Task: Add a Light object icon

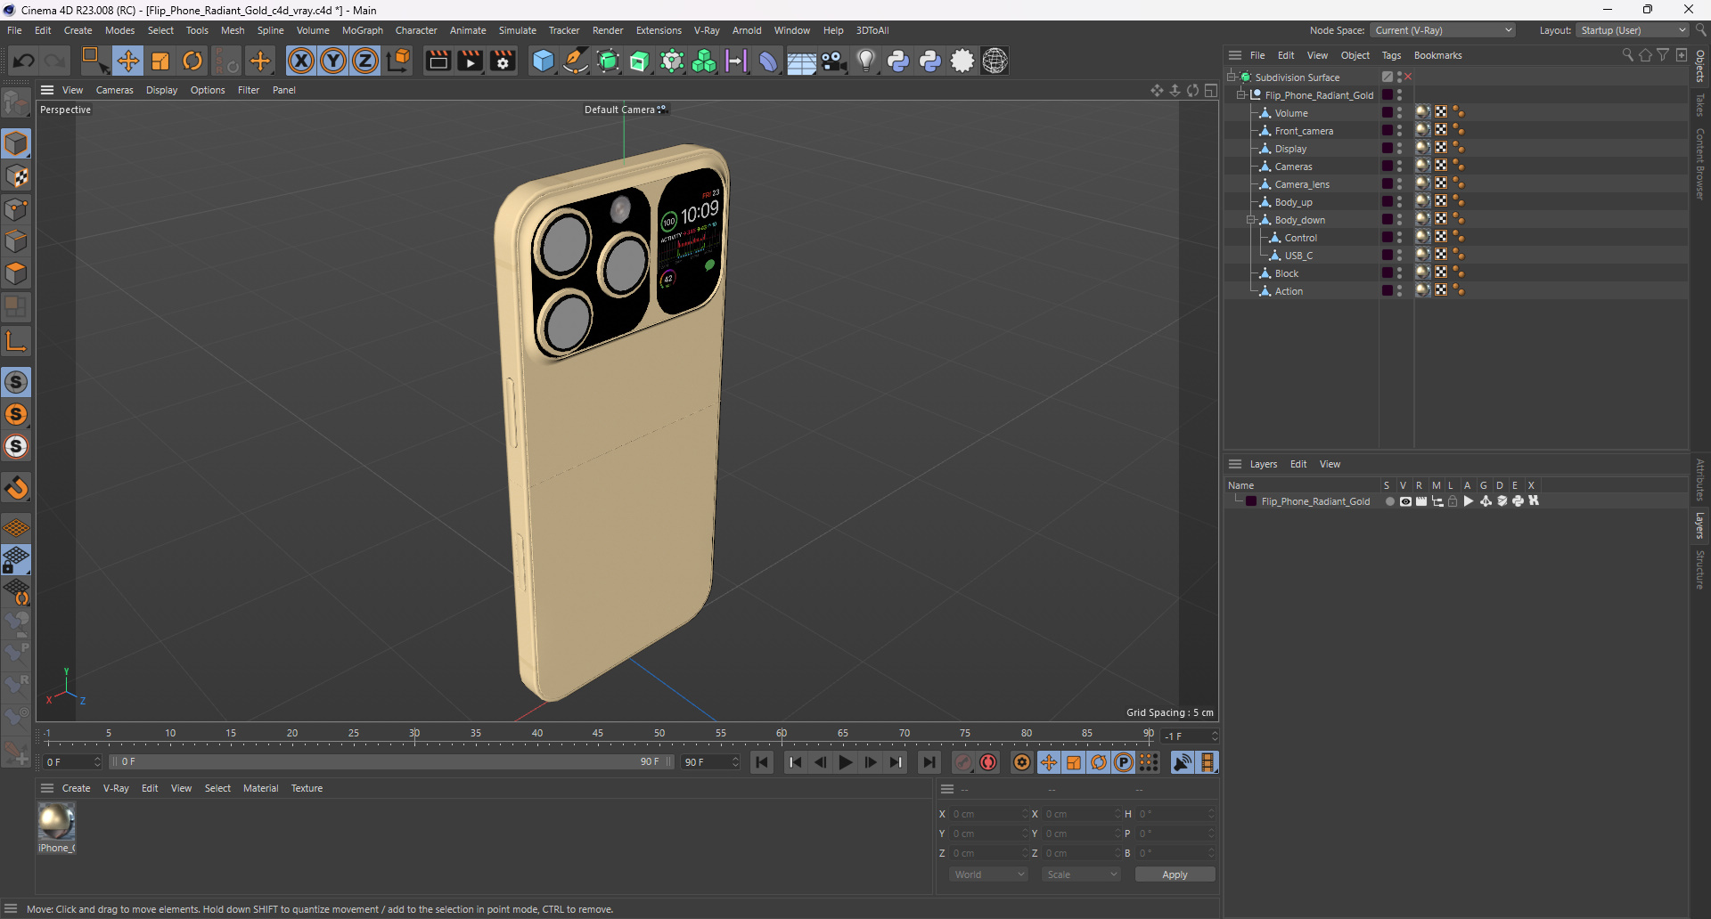Action: (865, 61)
